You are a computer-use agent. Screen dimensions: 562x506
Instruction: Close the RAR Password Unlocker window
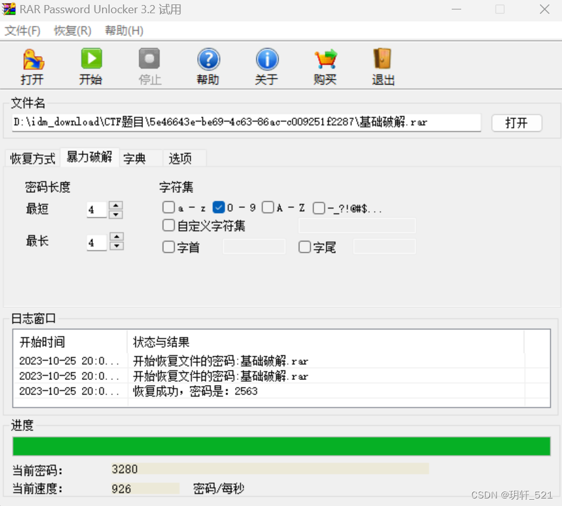point(544,9)
